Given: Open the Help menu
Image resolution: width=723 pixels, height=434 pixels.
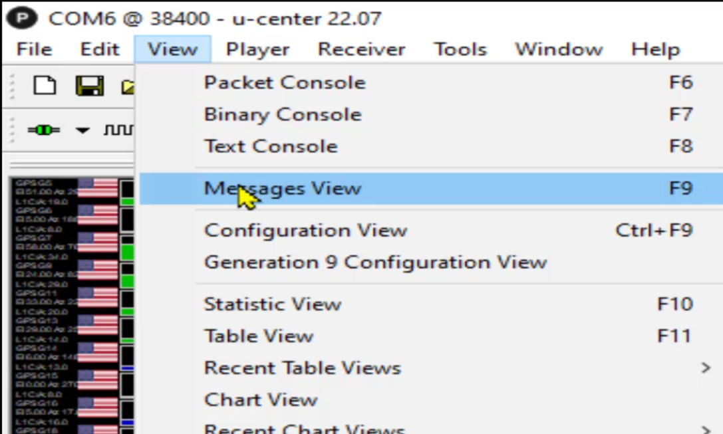Looking at the screenshot, I should [654, 49].
